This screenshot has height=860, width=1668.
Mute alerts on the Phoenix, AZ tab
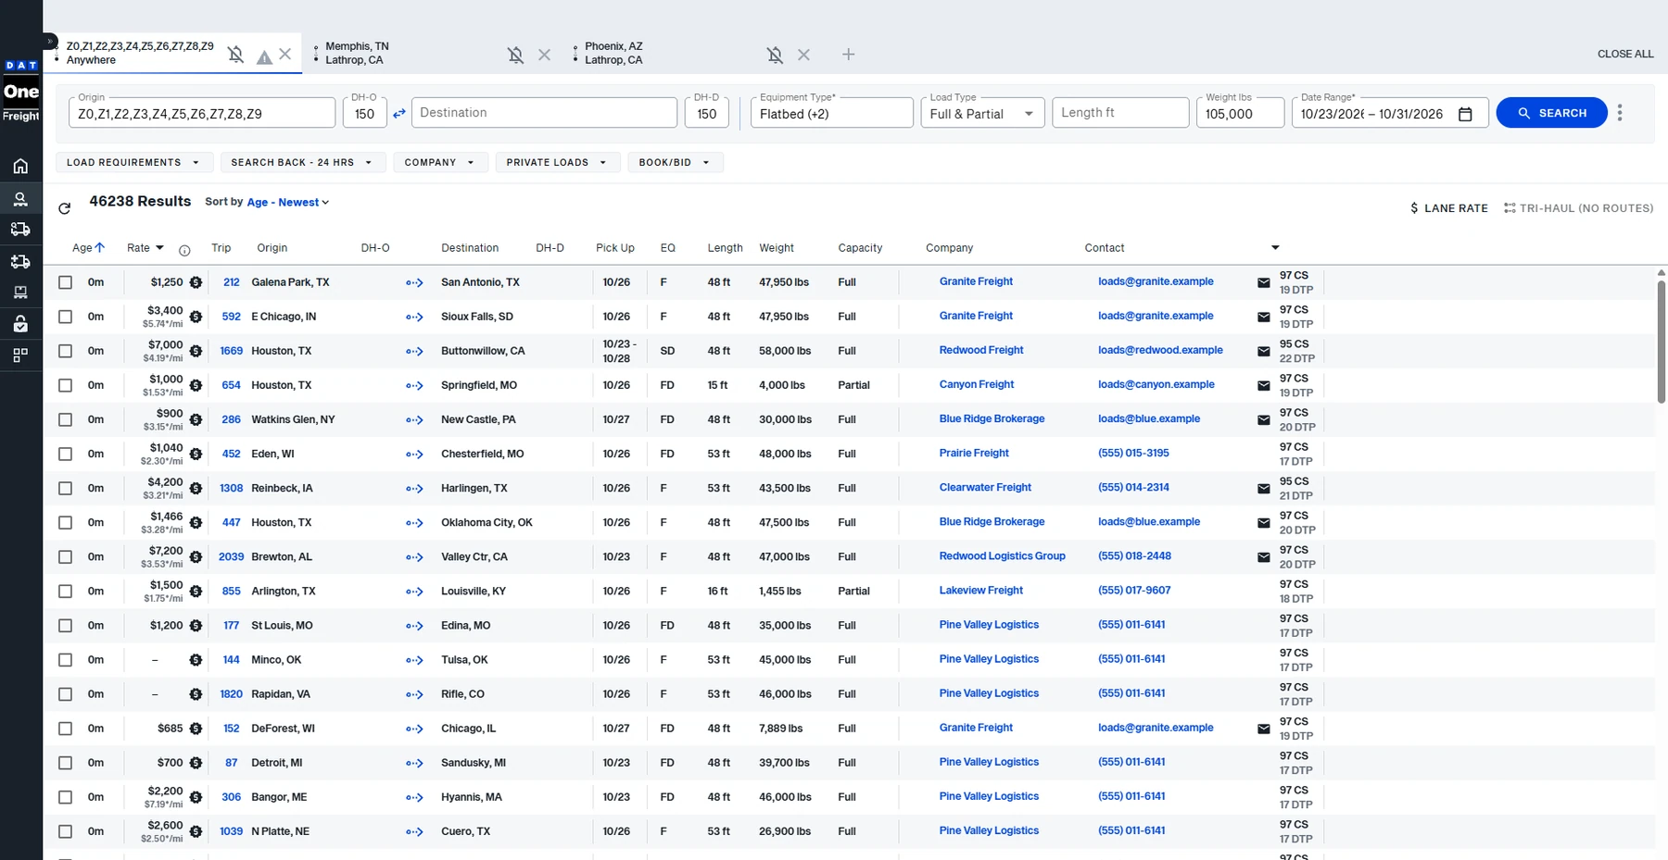[776, 55]
